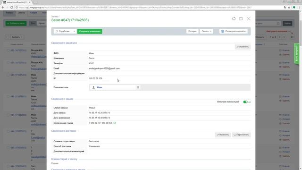Click the Заказы breadcrumb

click(x=55, y=17)
